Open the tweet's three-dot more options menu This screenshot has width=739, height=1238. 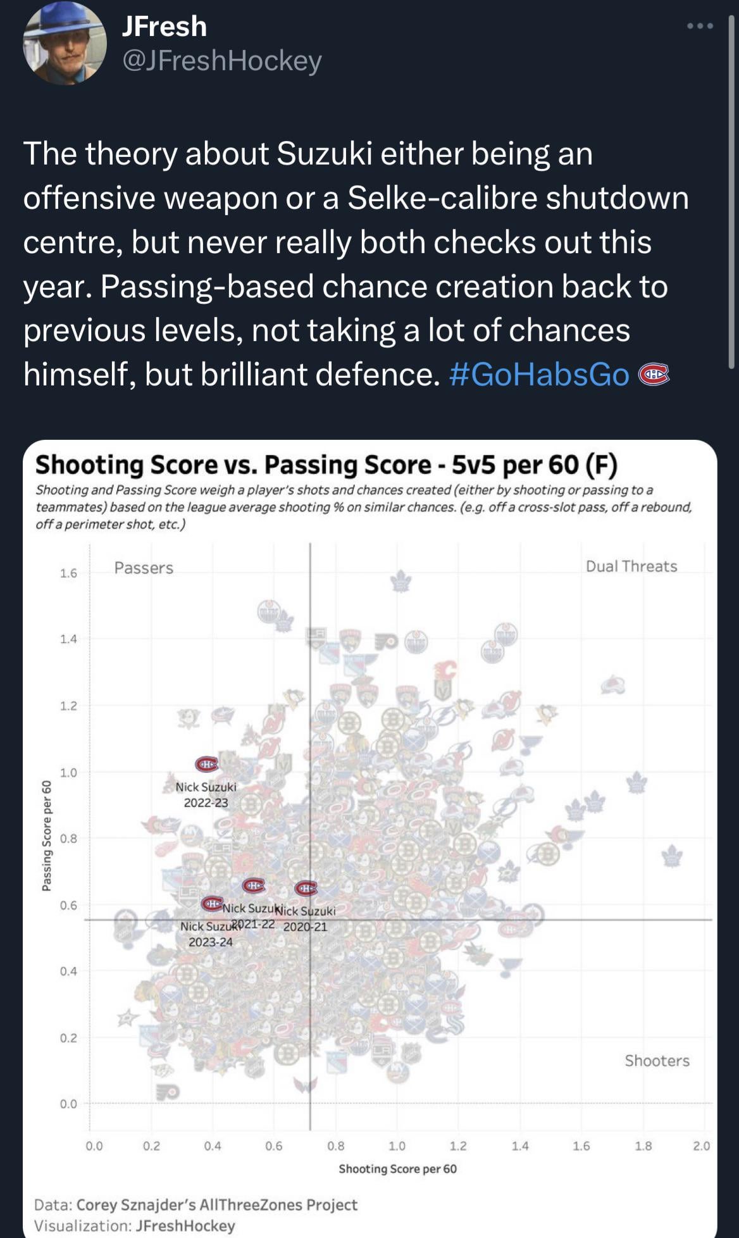click(700, 26)
